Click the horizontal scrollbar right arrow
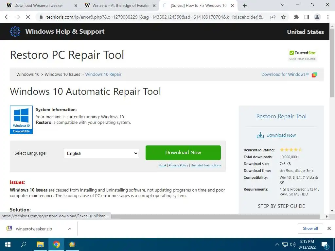Image resolution: width=335 pixels, height=251 pixels. (x=327, y=216)
